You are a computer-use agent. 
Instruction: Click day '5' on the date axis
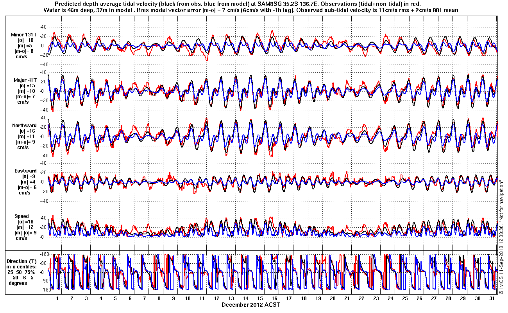tap(115, 299)
